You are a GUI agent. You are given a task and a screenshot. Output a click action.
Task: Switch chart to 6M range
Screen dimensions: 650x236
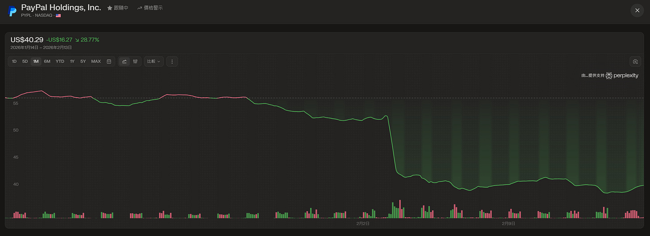click(x=47, y=61)
